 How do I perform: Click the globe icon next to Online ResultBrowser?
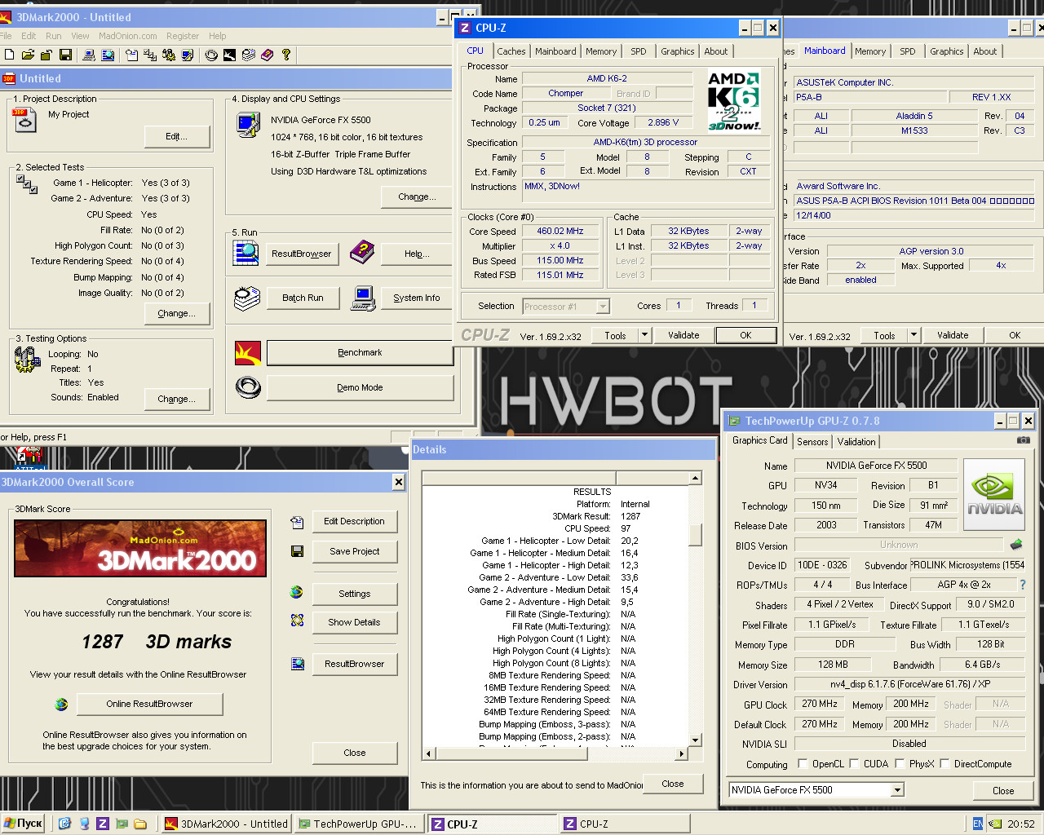(61, 704)
